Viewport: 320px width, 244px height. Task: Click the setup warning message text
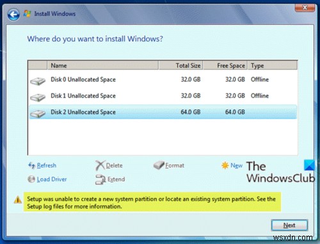coord(151,202)
